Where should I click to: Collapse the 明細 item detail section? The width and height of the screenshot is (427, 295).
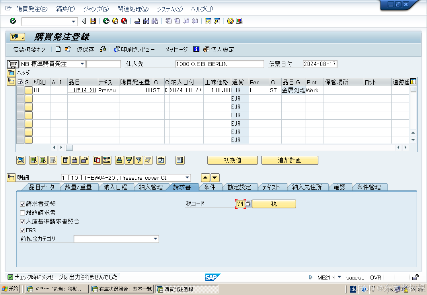point(11,178)
